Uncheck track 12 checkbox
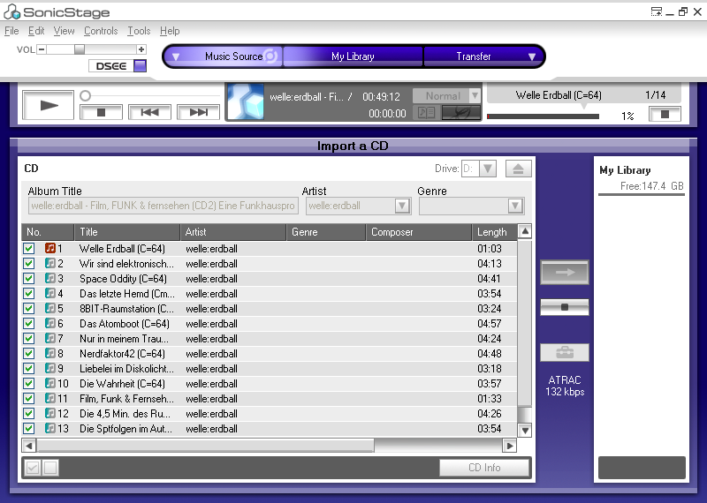 tap(29, 414)
